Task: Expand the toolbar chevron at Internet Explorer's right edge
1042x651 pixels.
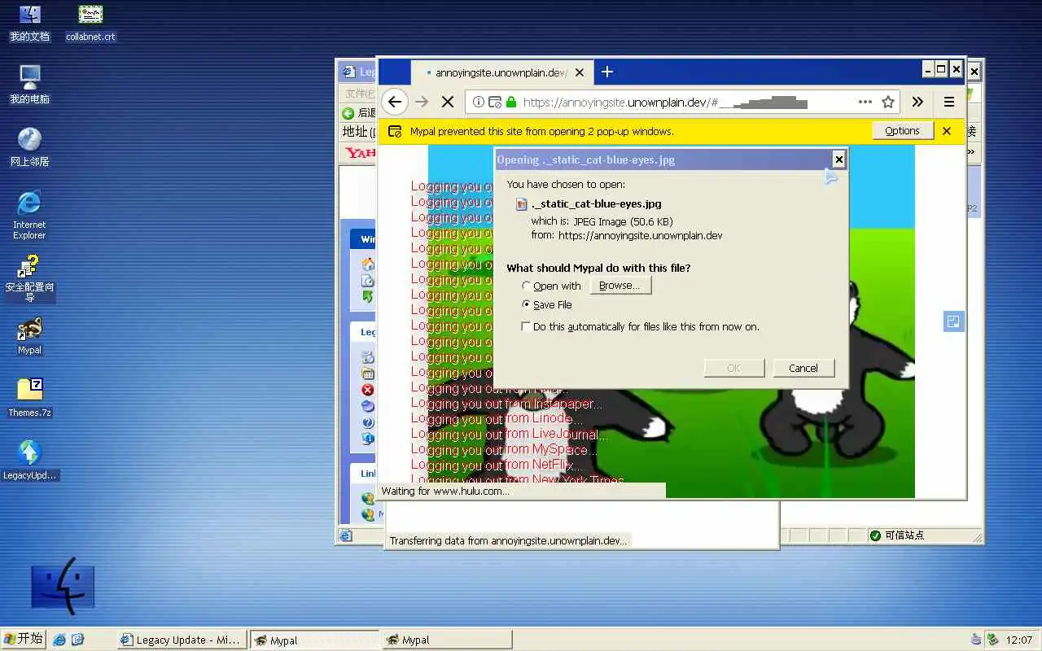Action: click(x=971, y=151)
